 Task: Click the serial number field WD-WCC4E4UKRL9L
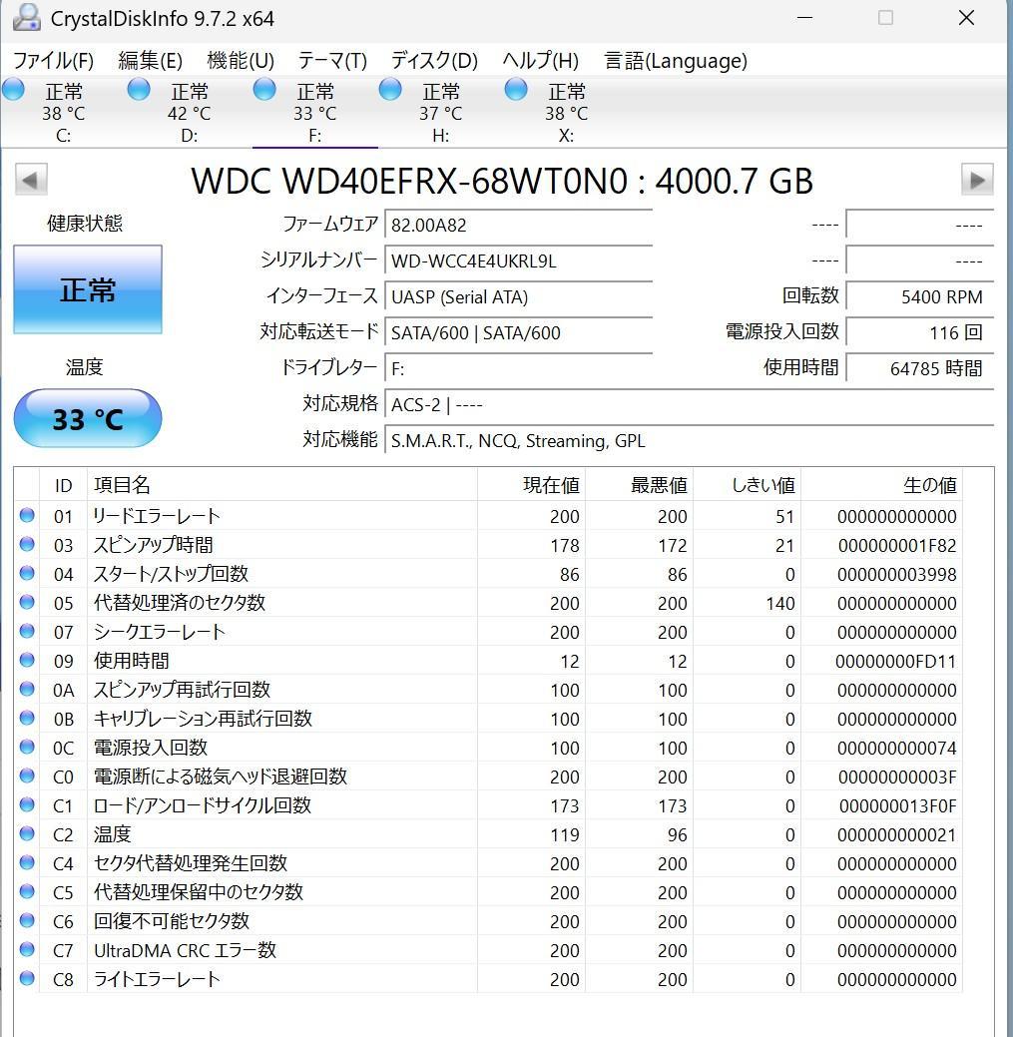[519, 260]
